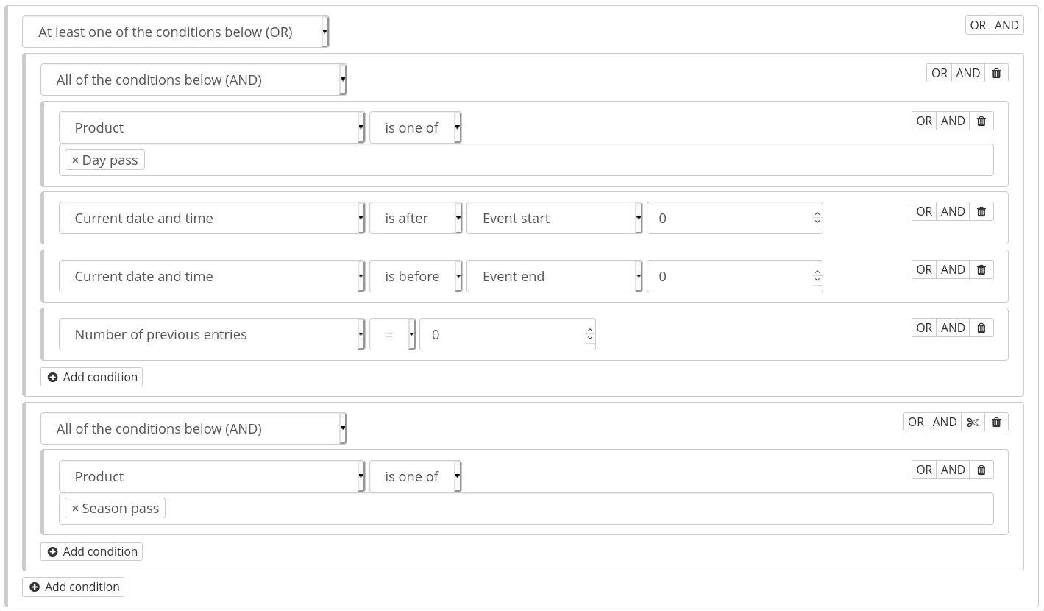This screenshot has width=1044, height=611.
Task: Click scissors icon on second AND group
Action: pos(973,422)
